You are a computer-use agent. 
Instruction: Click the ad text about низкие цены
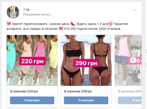[x=67, y=26]
